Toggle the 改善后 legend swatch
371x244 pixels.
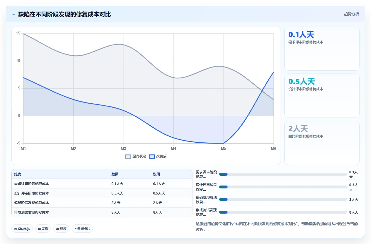(152, 156)
